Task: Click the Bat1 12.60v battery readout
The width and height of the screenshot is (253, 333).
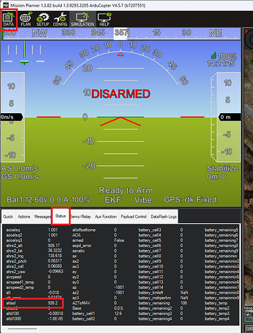Action: (x=49, y=200)
